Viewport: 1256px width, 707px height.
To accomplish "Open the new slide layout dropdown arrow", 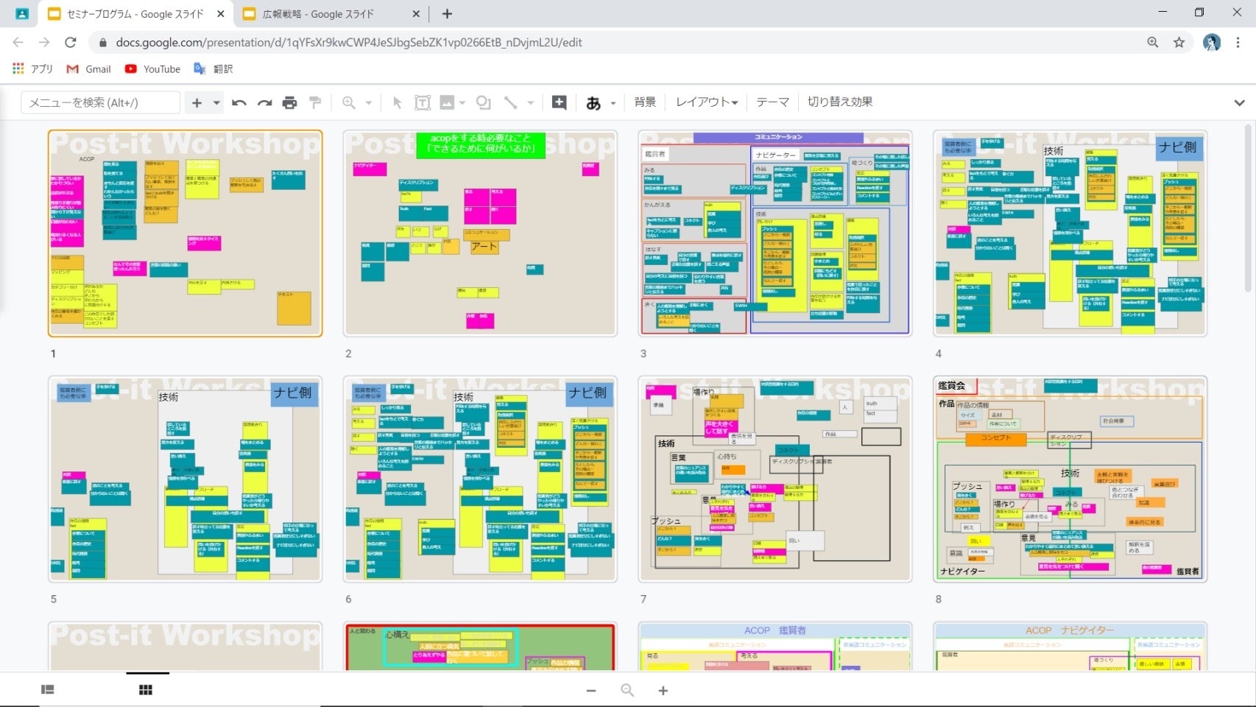I will tap(216, 102).
